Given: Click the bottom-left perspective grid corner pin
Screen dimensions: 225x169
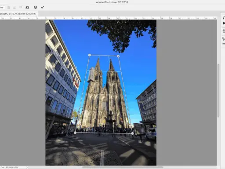Looking at the screenshot, I should point(75,133).
